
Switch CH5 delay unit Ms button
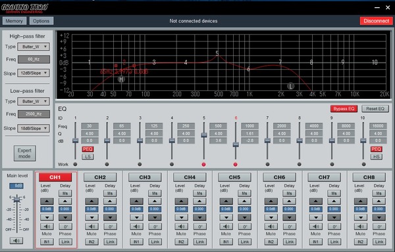pyautogui.click(x=245, y=193)
